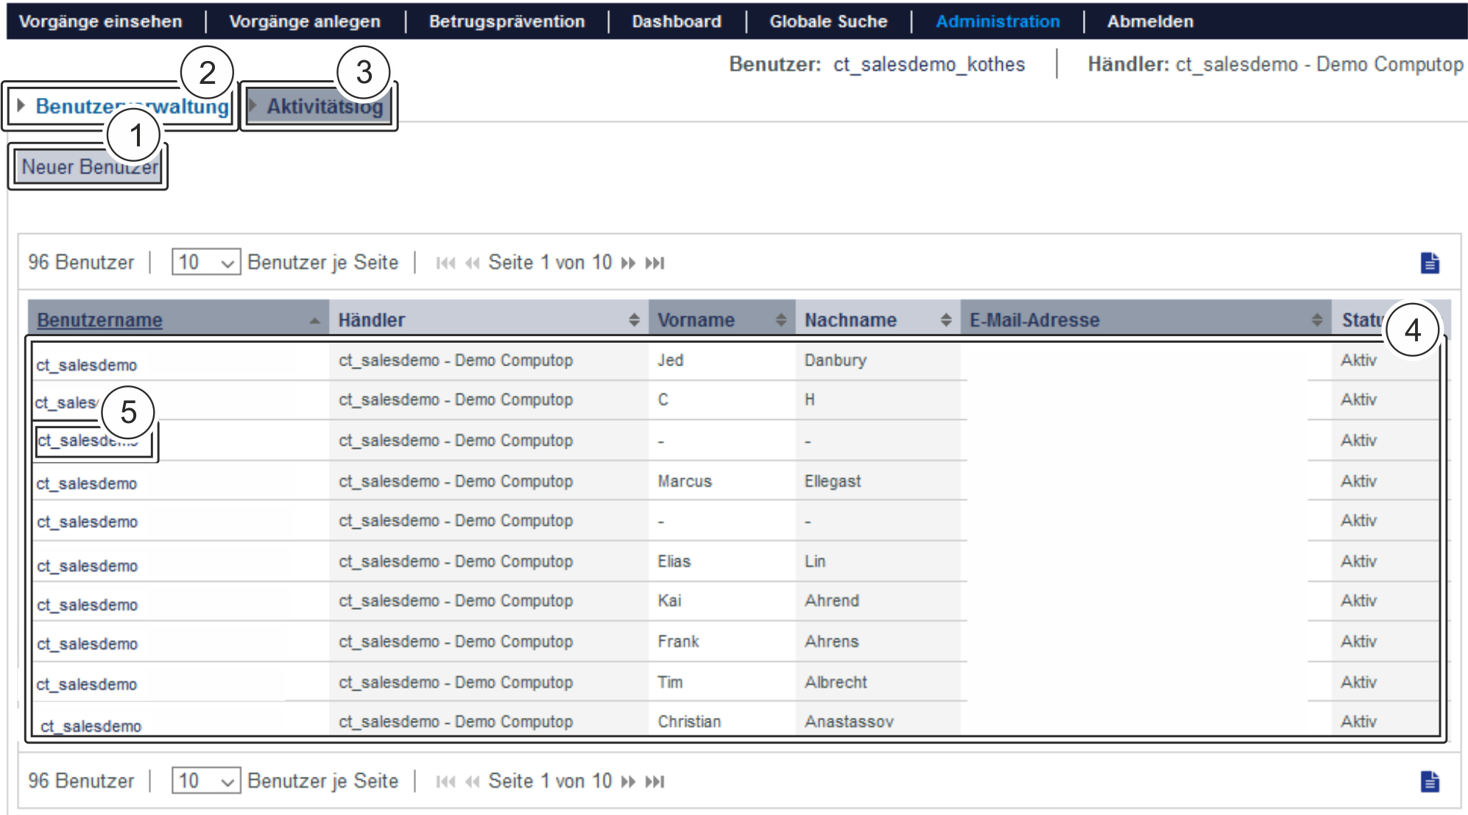Jump to last page in bottom pager
Viewport: 1468px width, 815px height.
point(654,782)
